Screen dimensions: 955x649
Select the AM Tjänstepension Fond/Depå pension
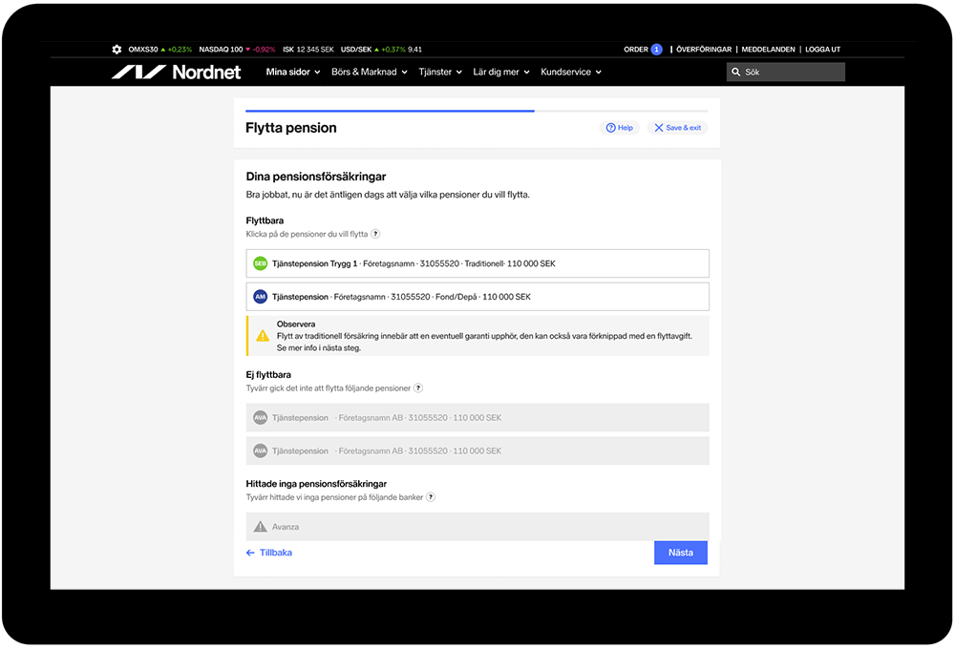click(x=477, y=297)
